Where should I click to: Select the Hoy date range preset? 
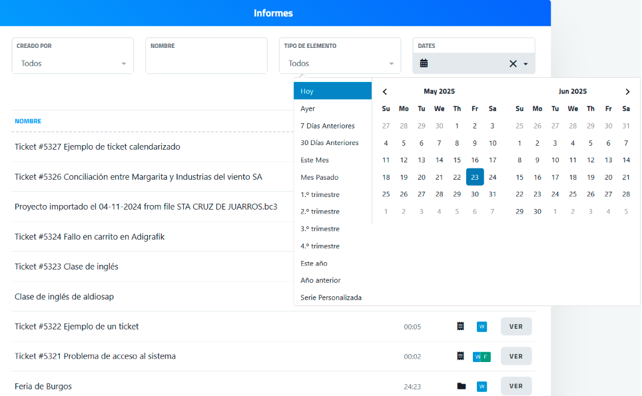point(332,91)
